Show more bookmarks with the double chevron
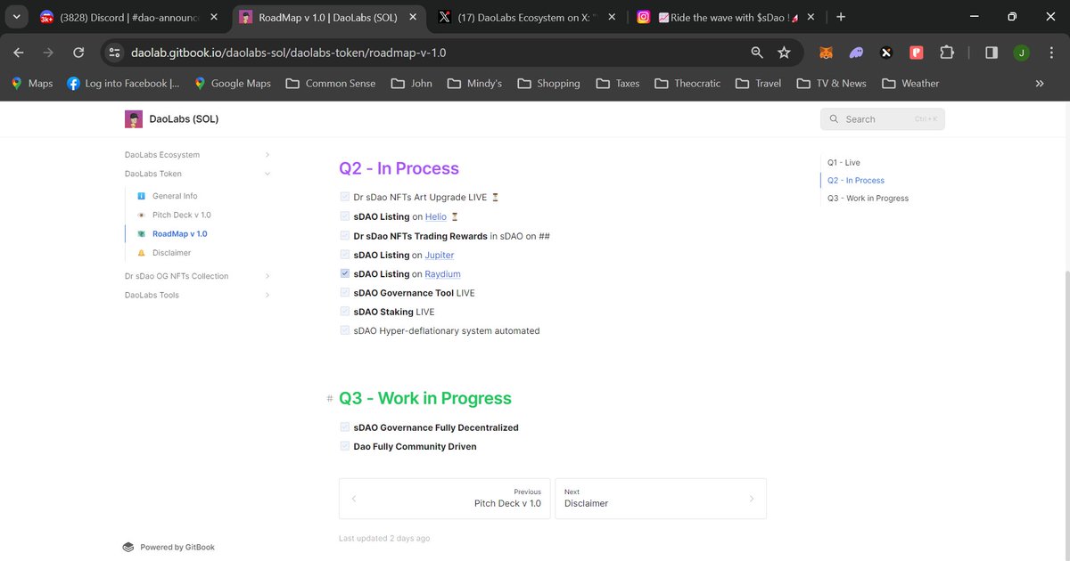The height and width of the screenshot is (561, 1070). (1039, 83)
